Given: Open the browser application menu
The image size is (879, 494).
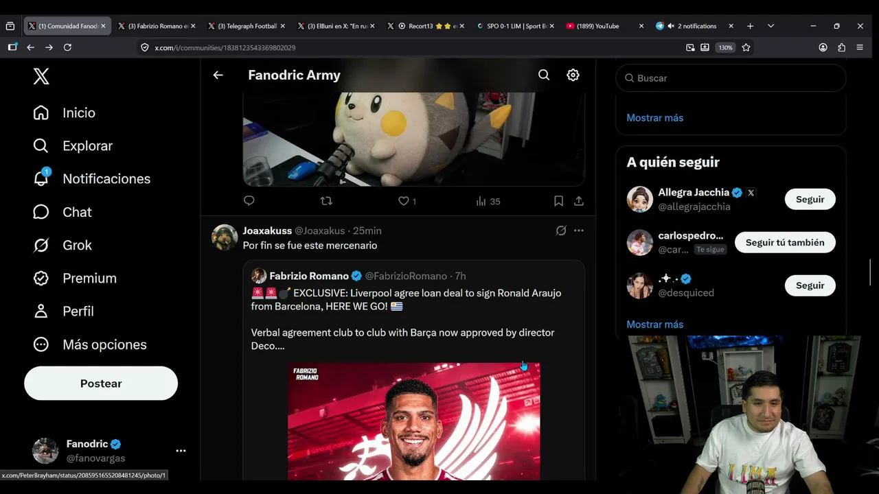Looking at the screenshot, I should (x=860, y=47).
